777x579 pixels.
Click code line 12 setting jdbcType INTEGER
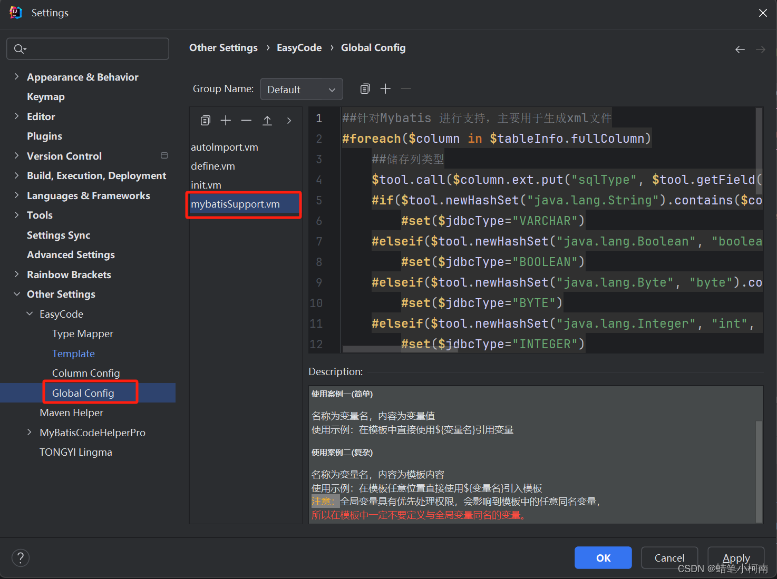tap(493, 344)
